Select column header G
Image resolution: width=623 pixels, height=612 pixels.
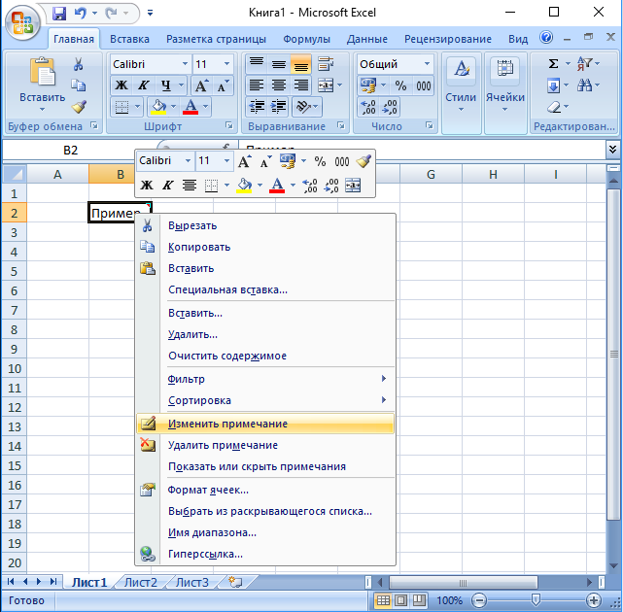click(x=431, y=174)
